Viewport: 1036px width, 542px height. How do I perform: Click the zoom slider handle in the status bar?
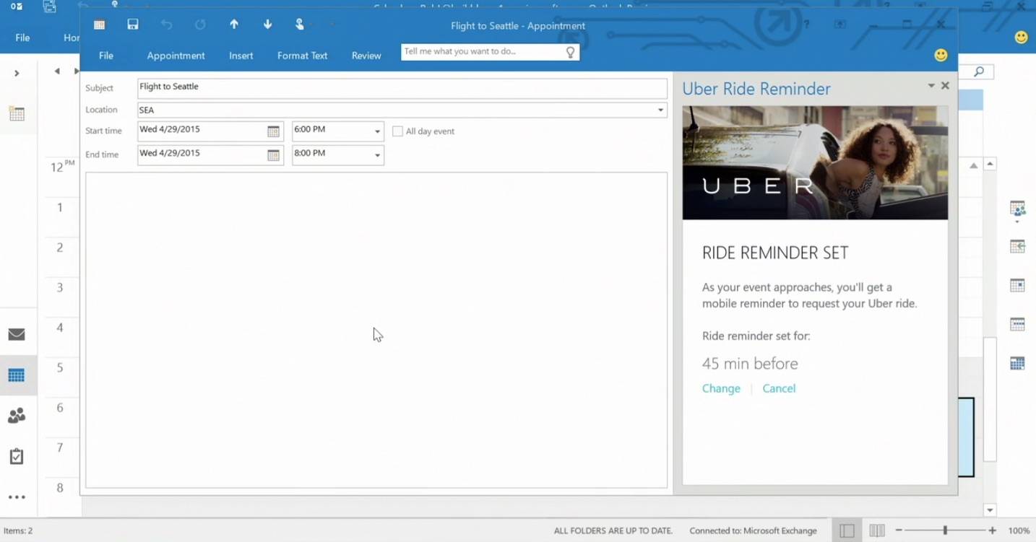(945, 530)
